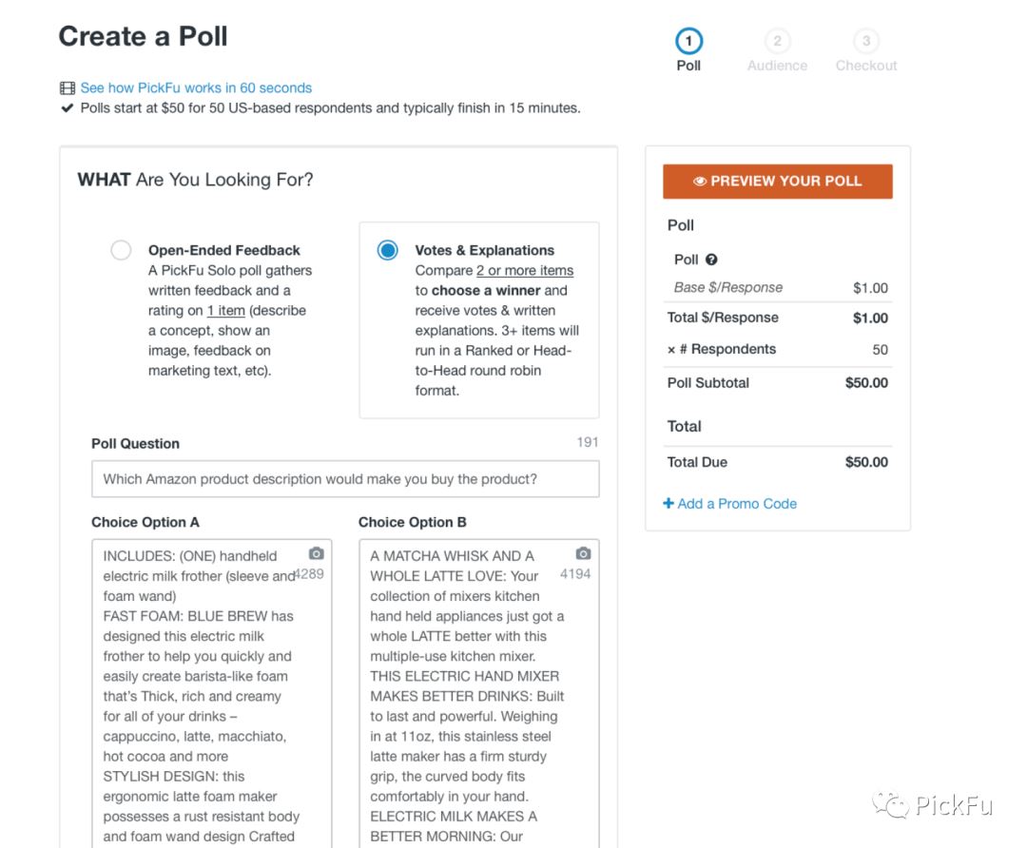1027x848 pixels.
Task: Open the Checkout step label
Action: click(x=866, y=66)
